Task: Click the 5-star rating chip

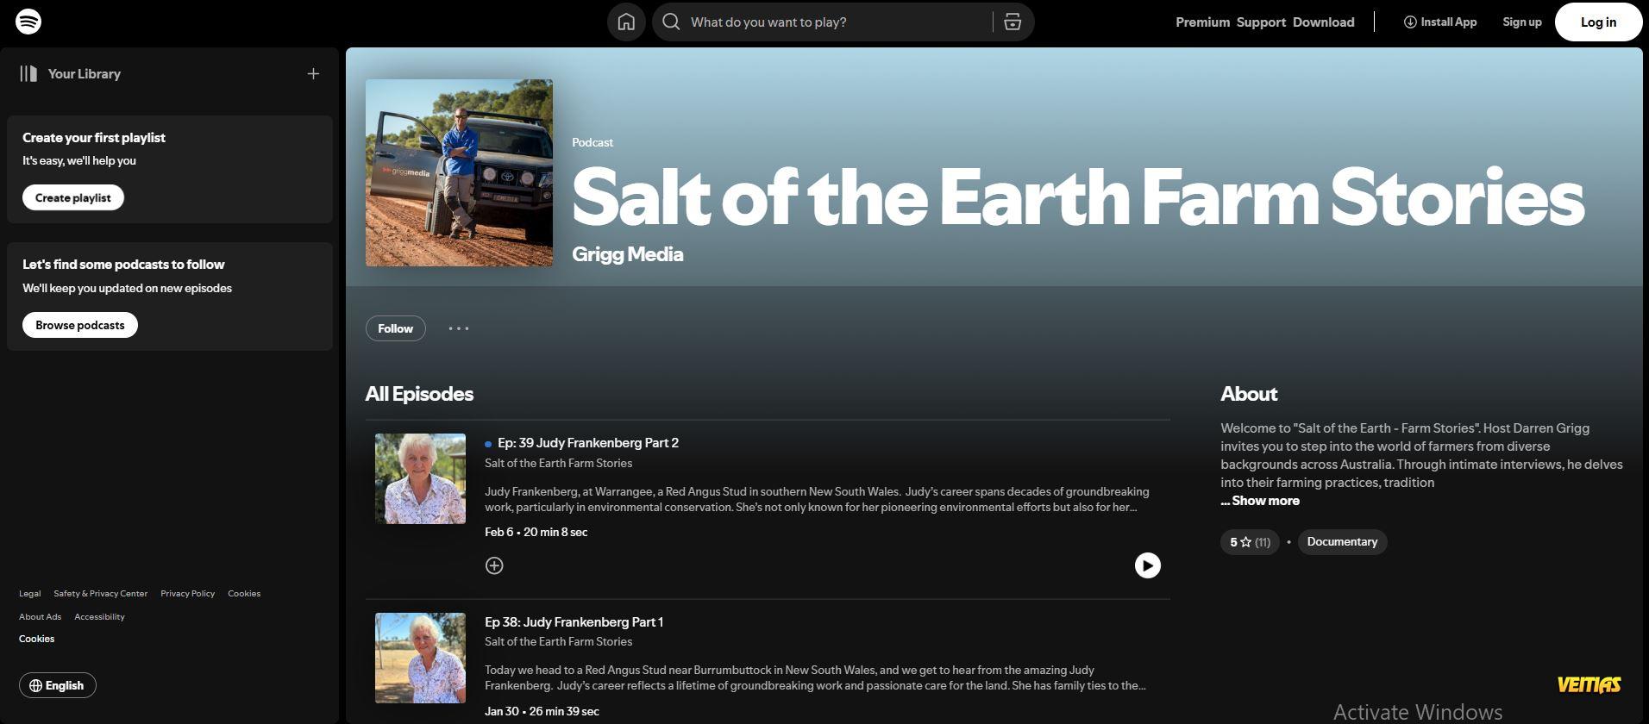Action: (x=1250, y=542)
